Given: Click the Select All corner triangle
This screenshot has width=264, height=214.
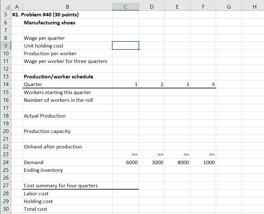Looking at the screenshot, I should tap(7, 7).
